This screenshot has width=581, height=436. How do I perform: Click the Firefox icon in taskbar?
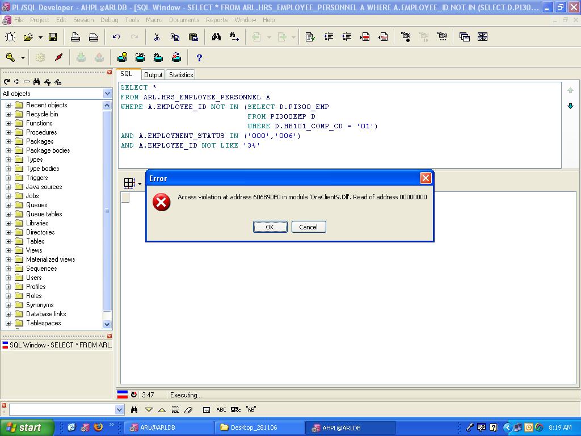[x=98, y=427]
